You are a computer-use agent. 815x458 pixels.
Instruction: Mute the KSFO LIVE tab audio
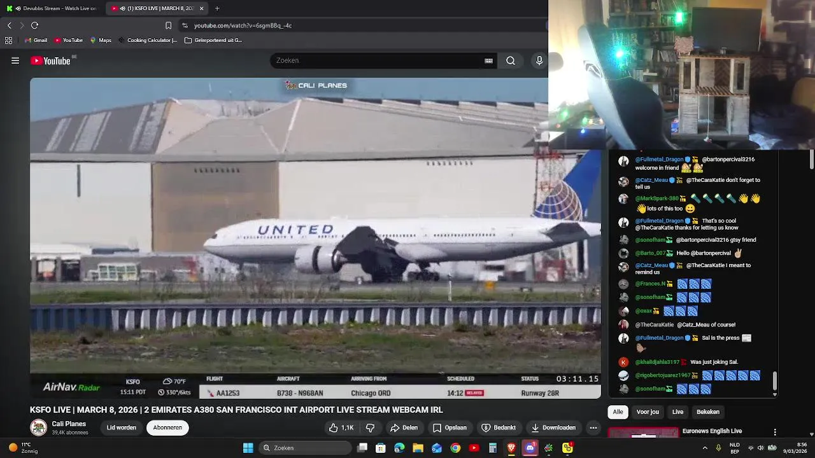point(122,8)
